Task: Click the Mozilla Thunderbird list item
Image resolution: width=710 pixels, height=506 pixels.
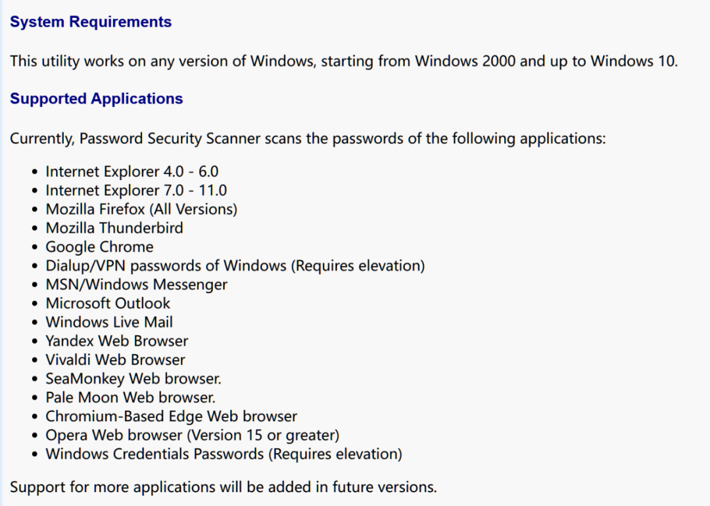Action: point(114,228)
